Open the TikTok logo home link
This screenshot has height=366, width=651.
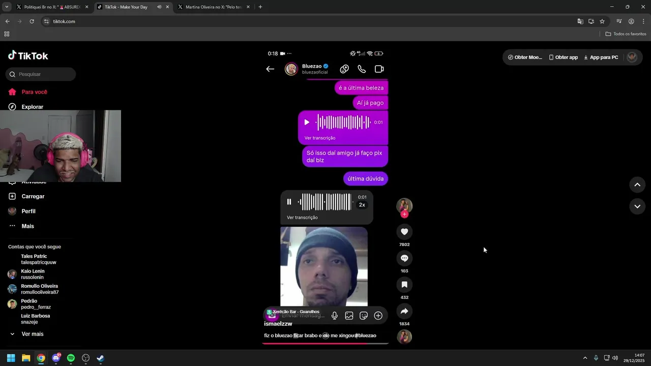pyautogui.click(x=28, y=55)
